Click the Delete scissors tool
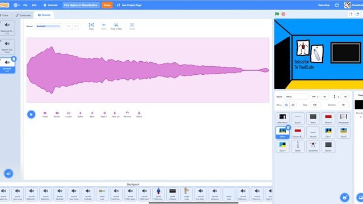 click(x=132, y=26)
